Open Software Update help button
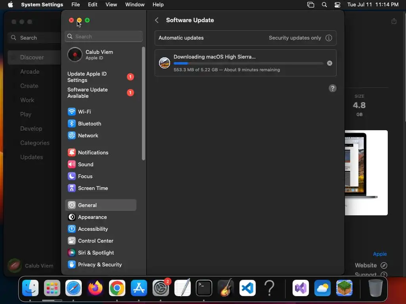Viewport: 406px width, 304px height. 333,88
